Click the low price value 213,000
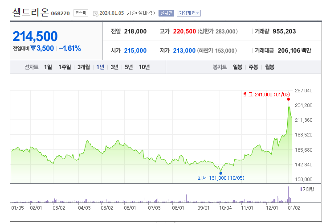This screenshot has width=322, height=223. pos(184,50)
